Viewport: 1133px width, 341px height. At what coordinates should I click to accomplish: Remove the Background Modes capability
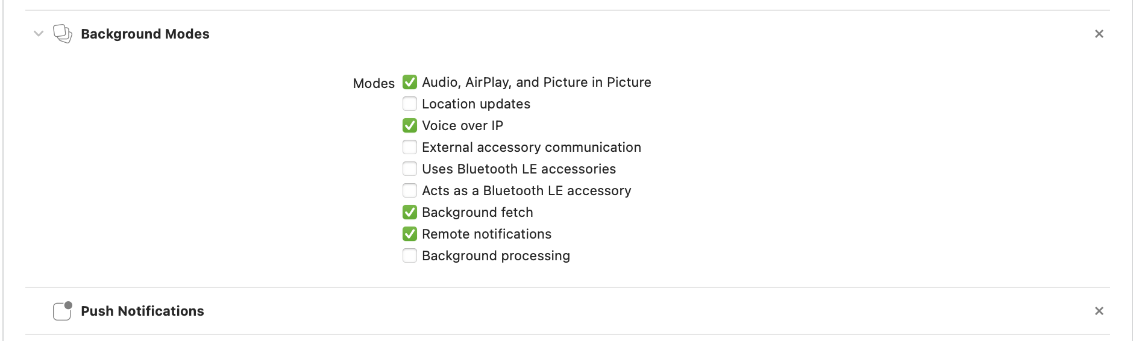pyautogui.click(x=1099, y=34)
